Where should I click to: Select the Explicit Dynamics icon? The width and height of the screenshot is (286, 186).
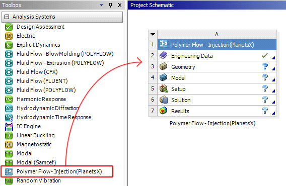pyautogui.click(x=9, y=45)
